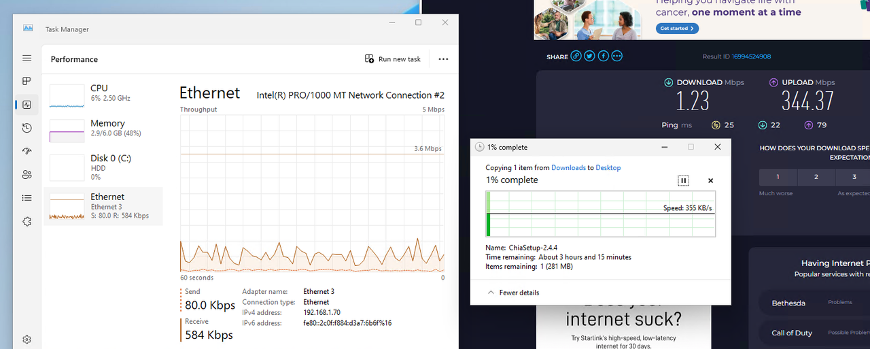Rate download speed as 1 Much worse
This screenshot has width=870, height=349.
click(x=778, y=177)
